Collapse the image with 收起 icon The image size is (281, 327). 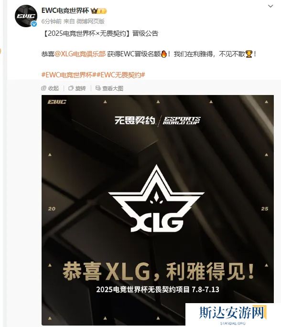43,88
